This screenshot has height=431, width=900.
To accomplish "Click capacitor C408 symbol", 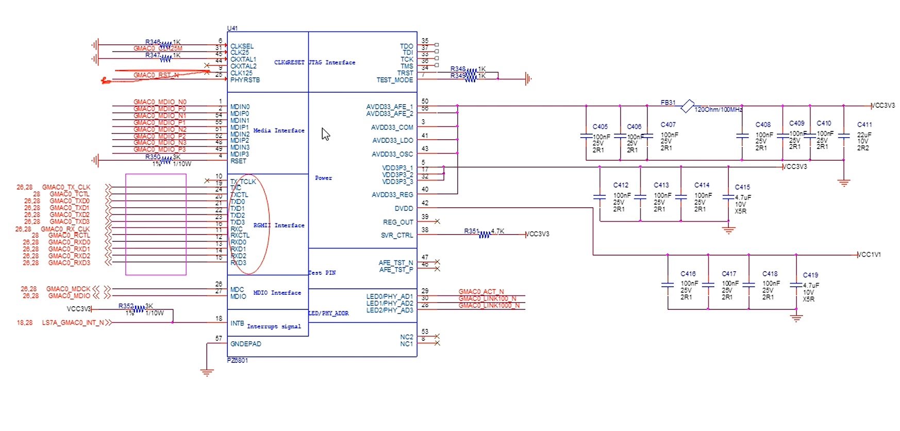I will point(742,136).
